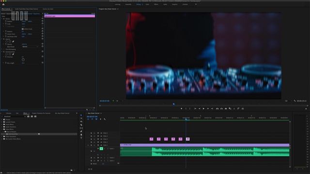Step forward one frame in the Program monitor
The width and height of the screenshot is (310, 174).
208,109
